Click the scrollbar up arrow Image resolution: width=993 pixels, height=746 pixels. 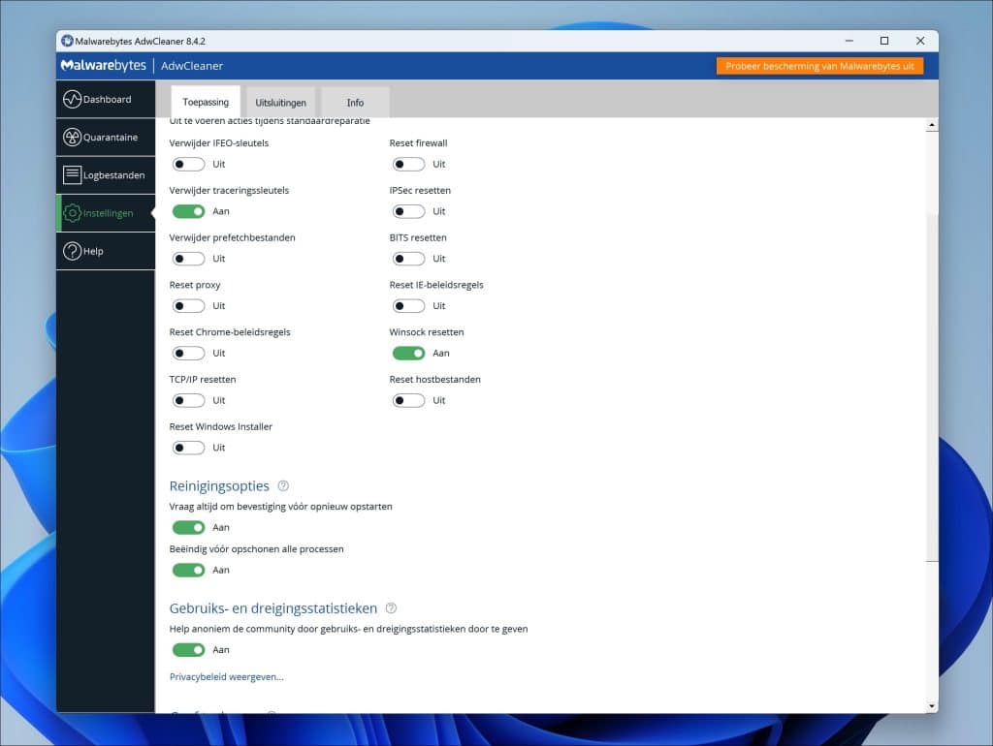[x=932, y=125]
